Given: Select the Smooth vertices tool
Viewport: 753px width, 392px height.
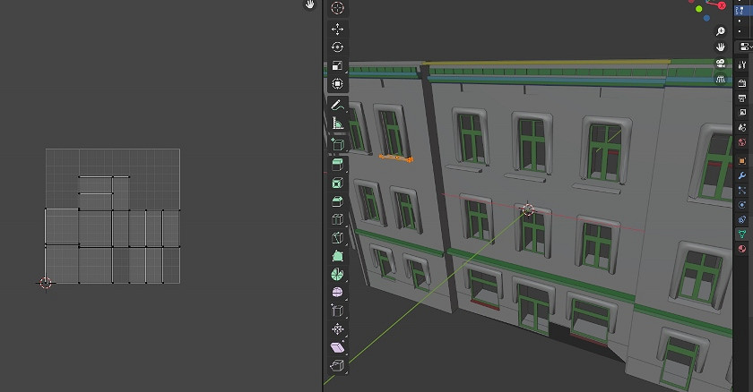Looking at the screenshot, I should [338, 293].
